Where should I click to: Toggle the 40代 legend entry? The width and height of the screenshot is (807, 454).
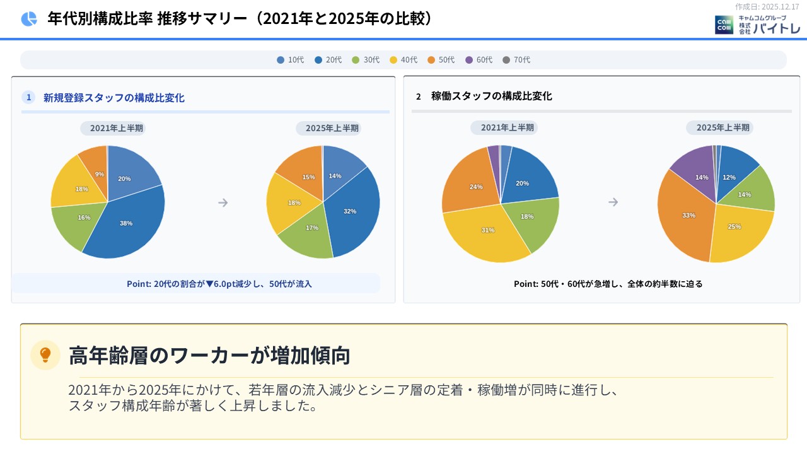403,60
